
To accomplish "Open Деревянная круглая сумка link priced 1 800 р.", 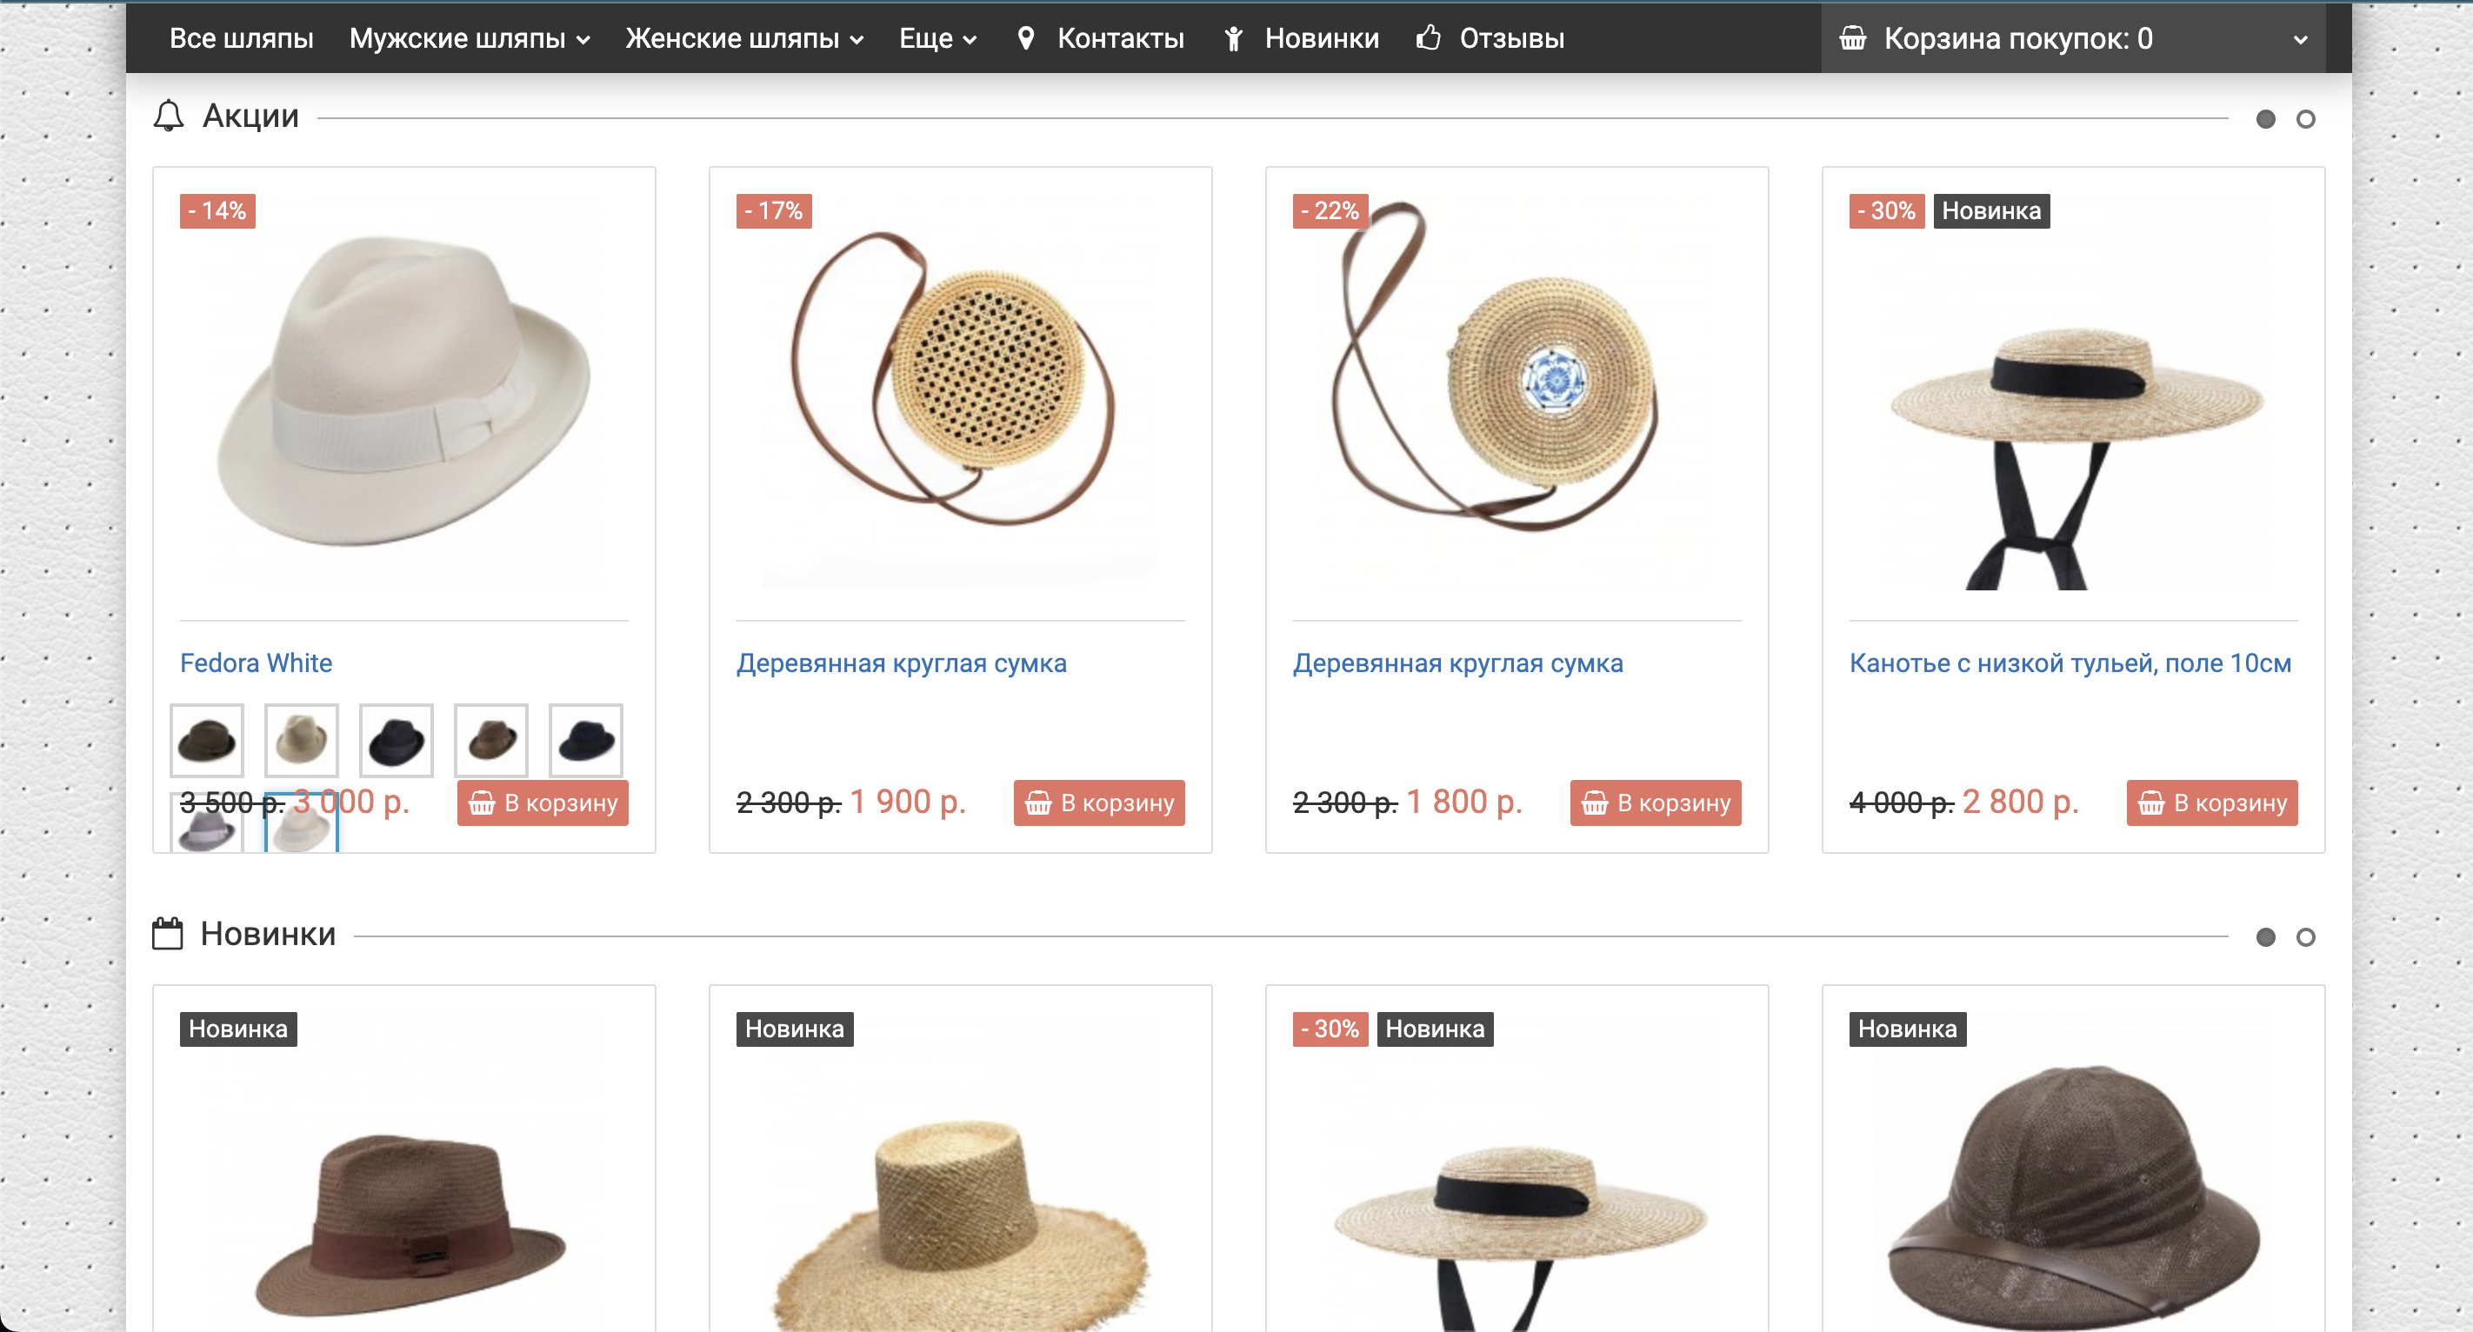I will click(x=1458, y=663).
